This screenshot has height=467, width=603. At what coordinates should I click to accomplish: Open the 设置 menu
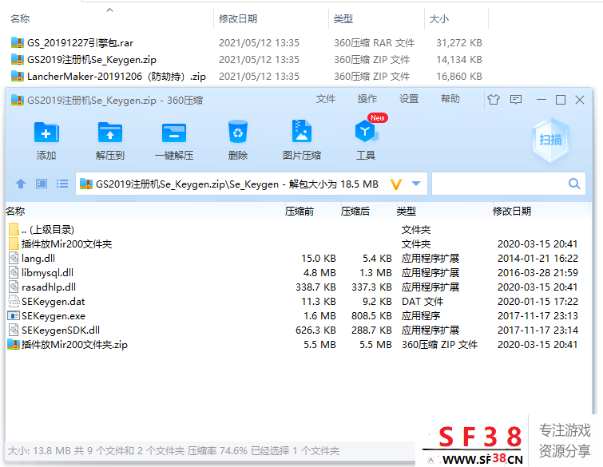point(408,99)
